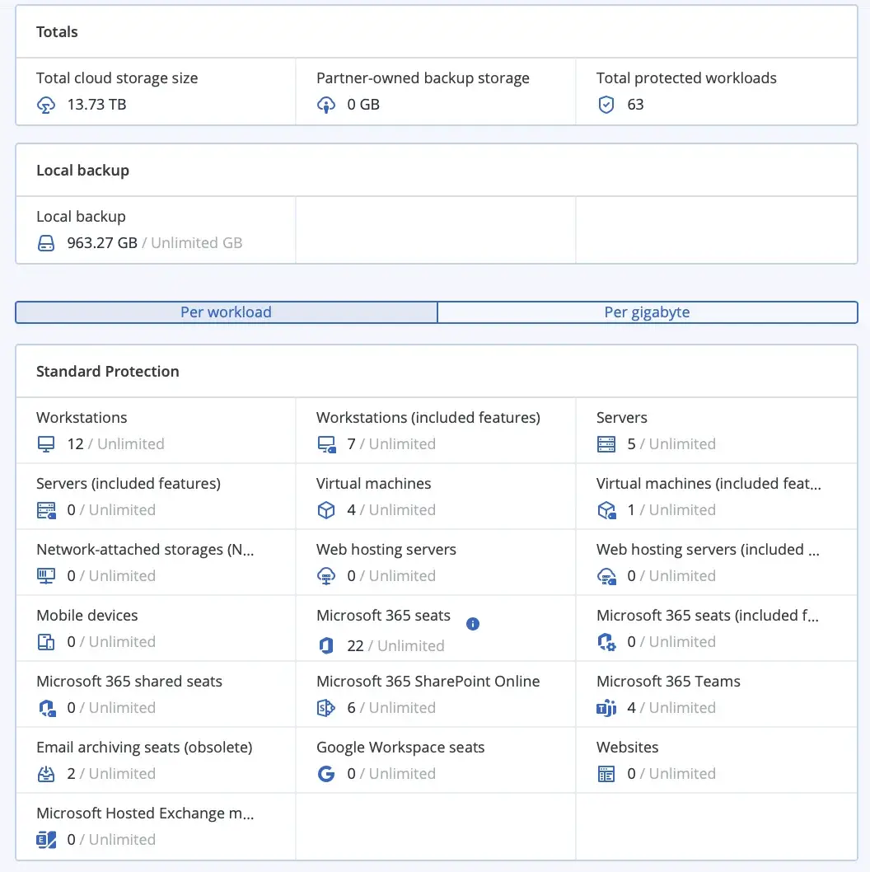Click the shield icon for Total protected workloads
Viewport: 870px width, 872px height.
(x=606, y=105)
